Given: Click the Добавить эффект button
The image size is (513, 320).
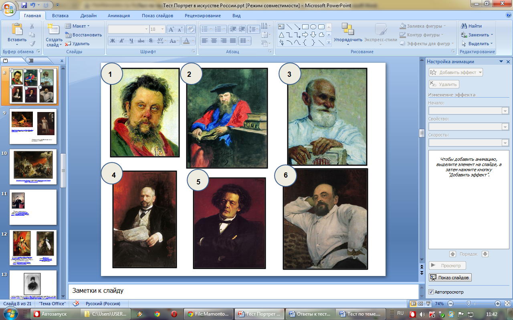Looking at the screenshot, I should 456,72.
